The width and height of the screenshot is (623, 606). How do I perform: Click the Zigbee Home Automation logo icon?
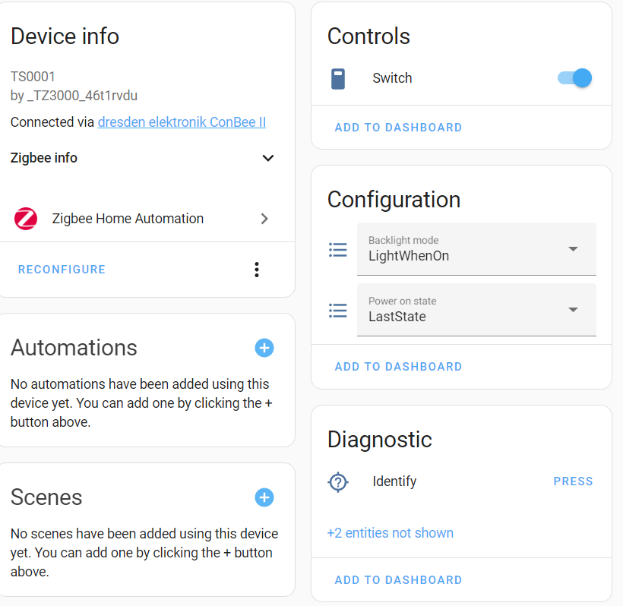[24, 218]
